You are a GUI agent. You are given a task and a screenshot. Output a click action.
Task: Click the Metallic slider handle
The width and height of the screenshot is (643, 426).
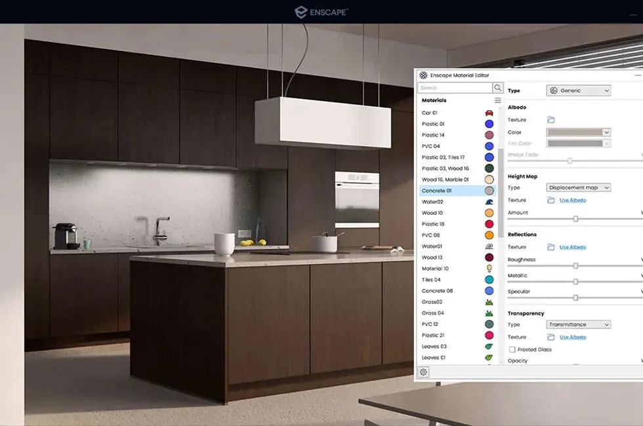pyautogui.click(x=575, y=282)
